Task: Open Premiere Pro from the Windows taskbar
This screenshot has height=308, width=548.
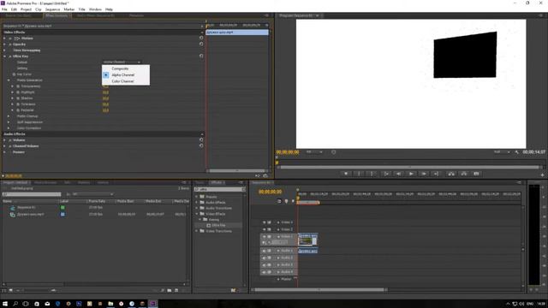Action: 152,304
